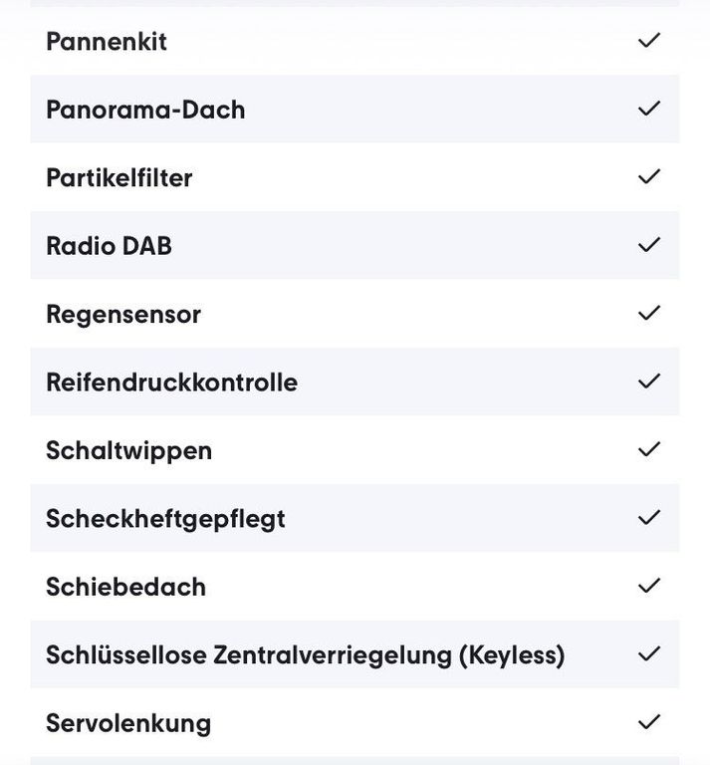Click the Radio DAB checkmark

pos(649,245)
